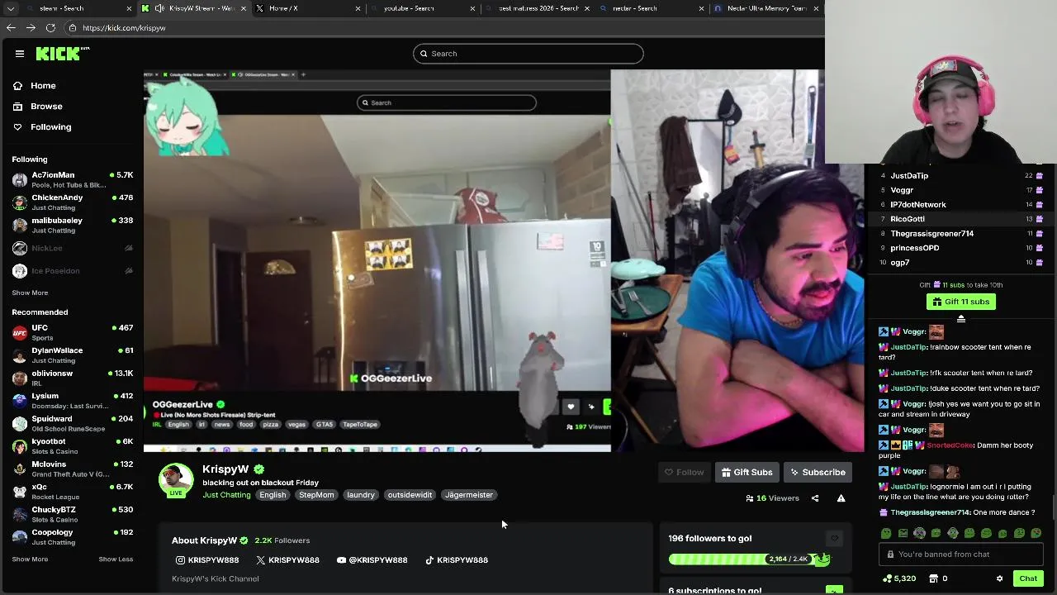Collapse Recommended list with Show Less

[x=116, y=559]
